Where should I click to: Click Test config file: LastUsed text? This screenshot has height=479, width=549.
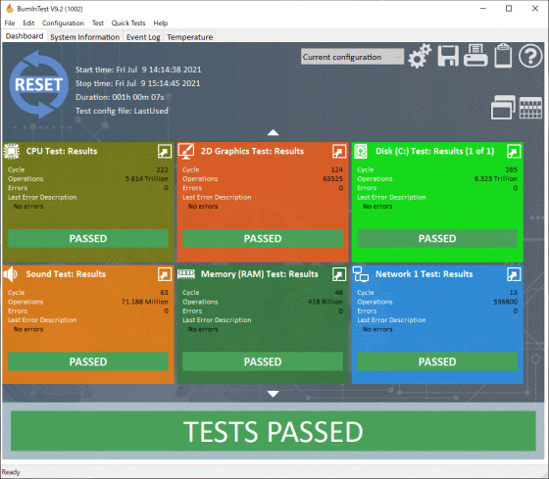[x=122, y=111]
